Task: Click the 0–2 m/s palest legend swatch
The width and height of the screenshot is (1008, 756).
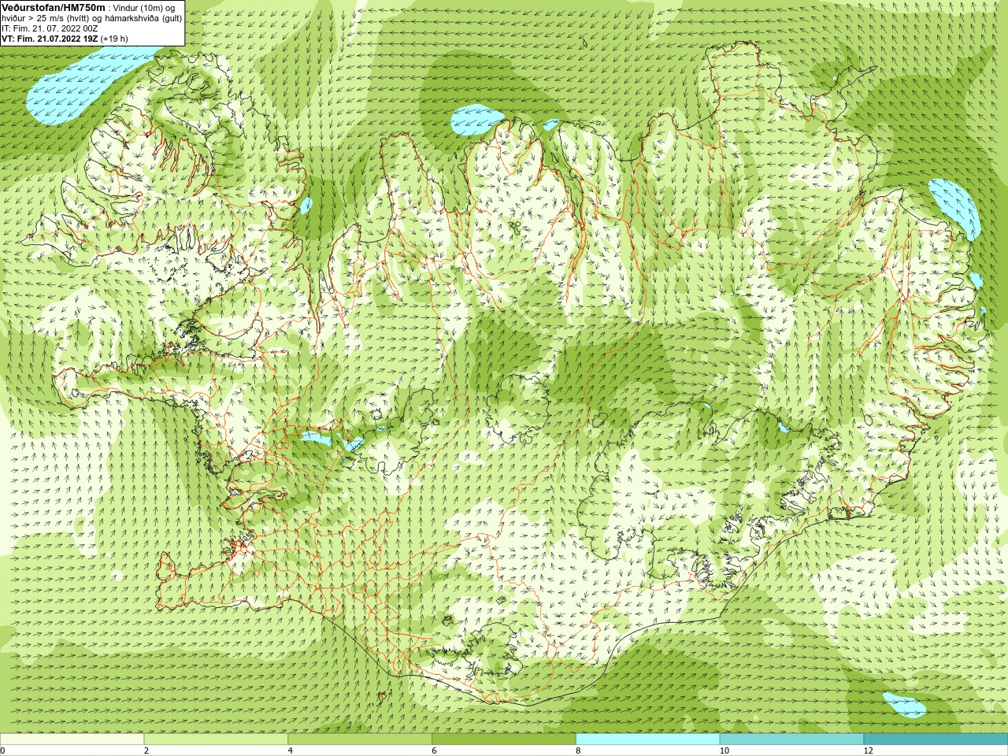Action: point(72,739)
